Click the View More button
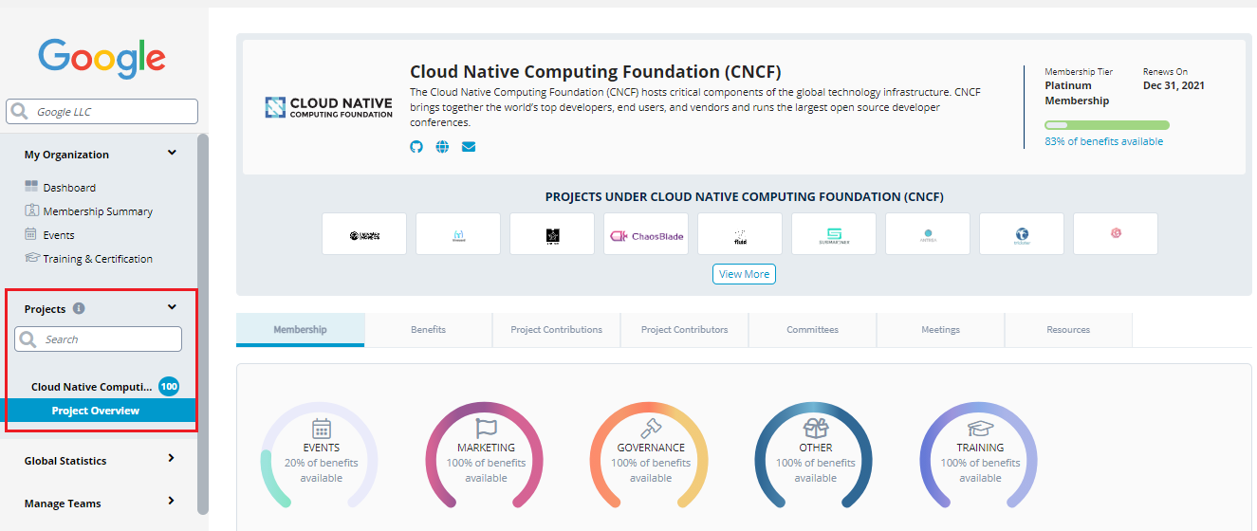 click(745, 274)
